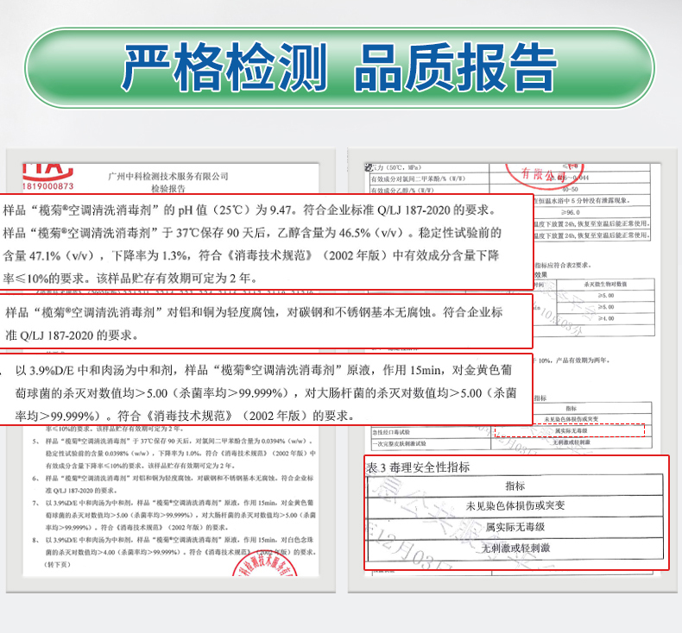Image resolution: width=682 pixels, height=633 pixels.
Task: Select small-print item 7 about 金黄色葡萄球菌
Action: click(x=174, y=515)
